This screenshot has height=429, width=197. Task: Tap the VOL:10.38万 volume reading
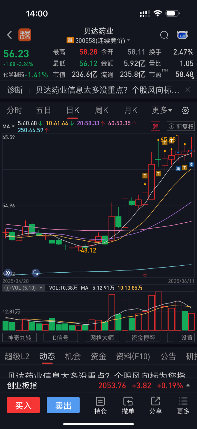pyautogui.click(x=63, y=288)
